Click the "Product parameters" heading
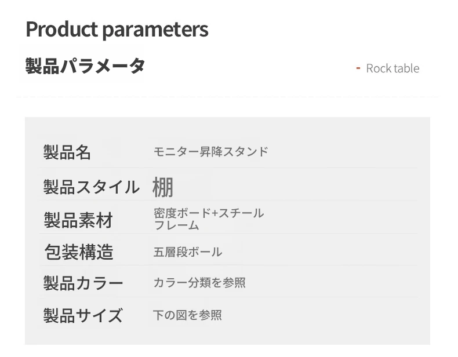458x357 pixels. 117,29
